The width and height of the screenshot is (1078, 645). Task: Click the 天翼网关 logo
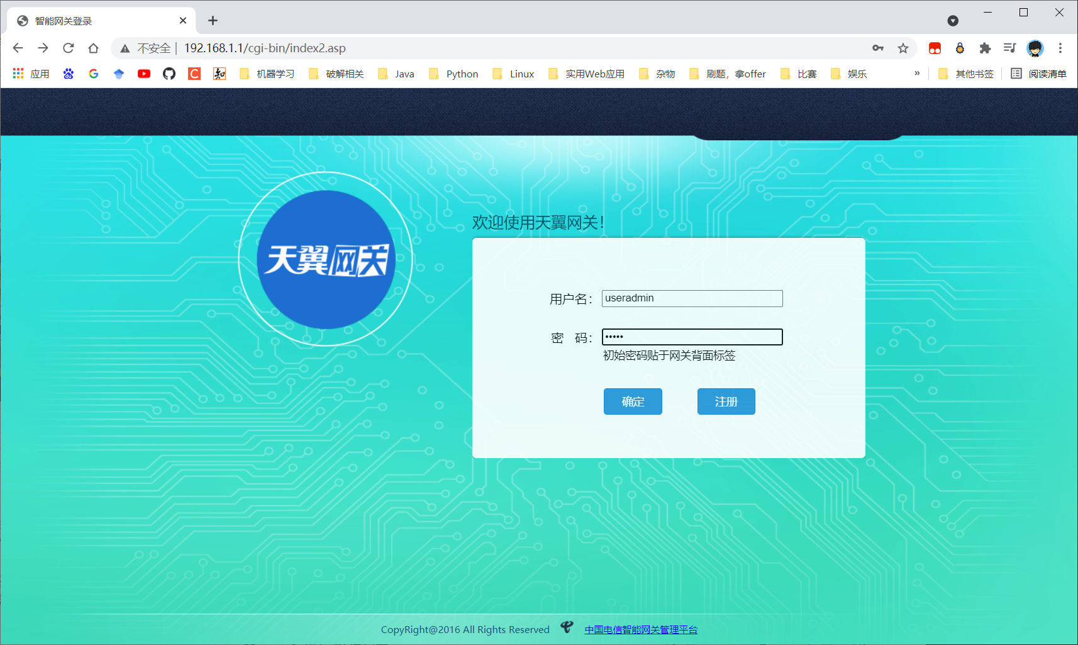326,259
